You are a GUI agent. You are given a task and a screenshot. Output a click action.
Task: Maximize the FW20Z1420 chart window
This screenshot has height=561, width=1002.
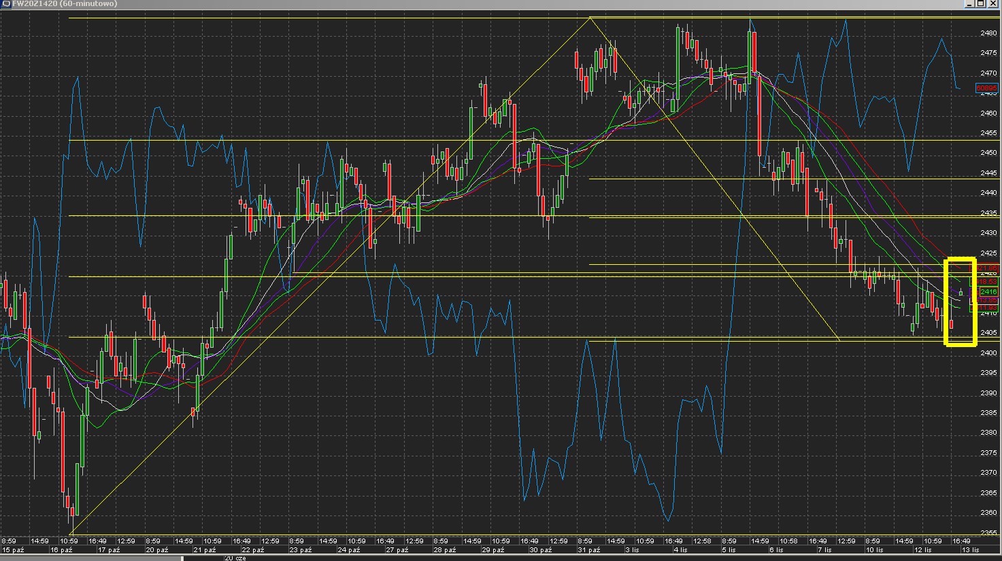(981, 3)
